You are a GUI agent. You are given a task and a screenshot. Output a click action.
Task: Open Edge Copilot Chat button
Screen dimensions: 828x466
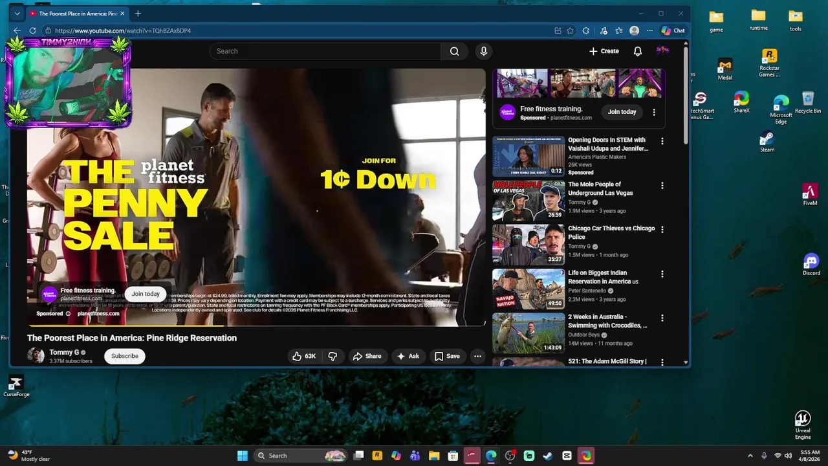tap(673, 30)
